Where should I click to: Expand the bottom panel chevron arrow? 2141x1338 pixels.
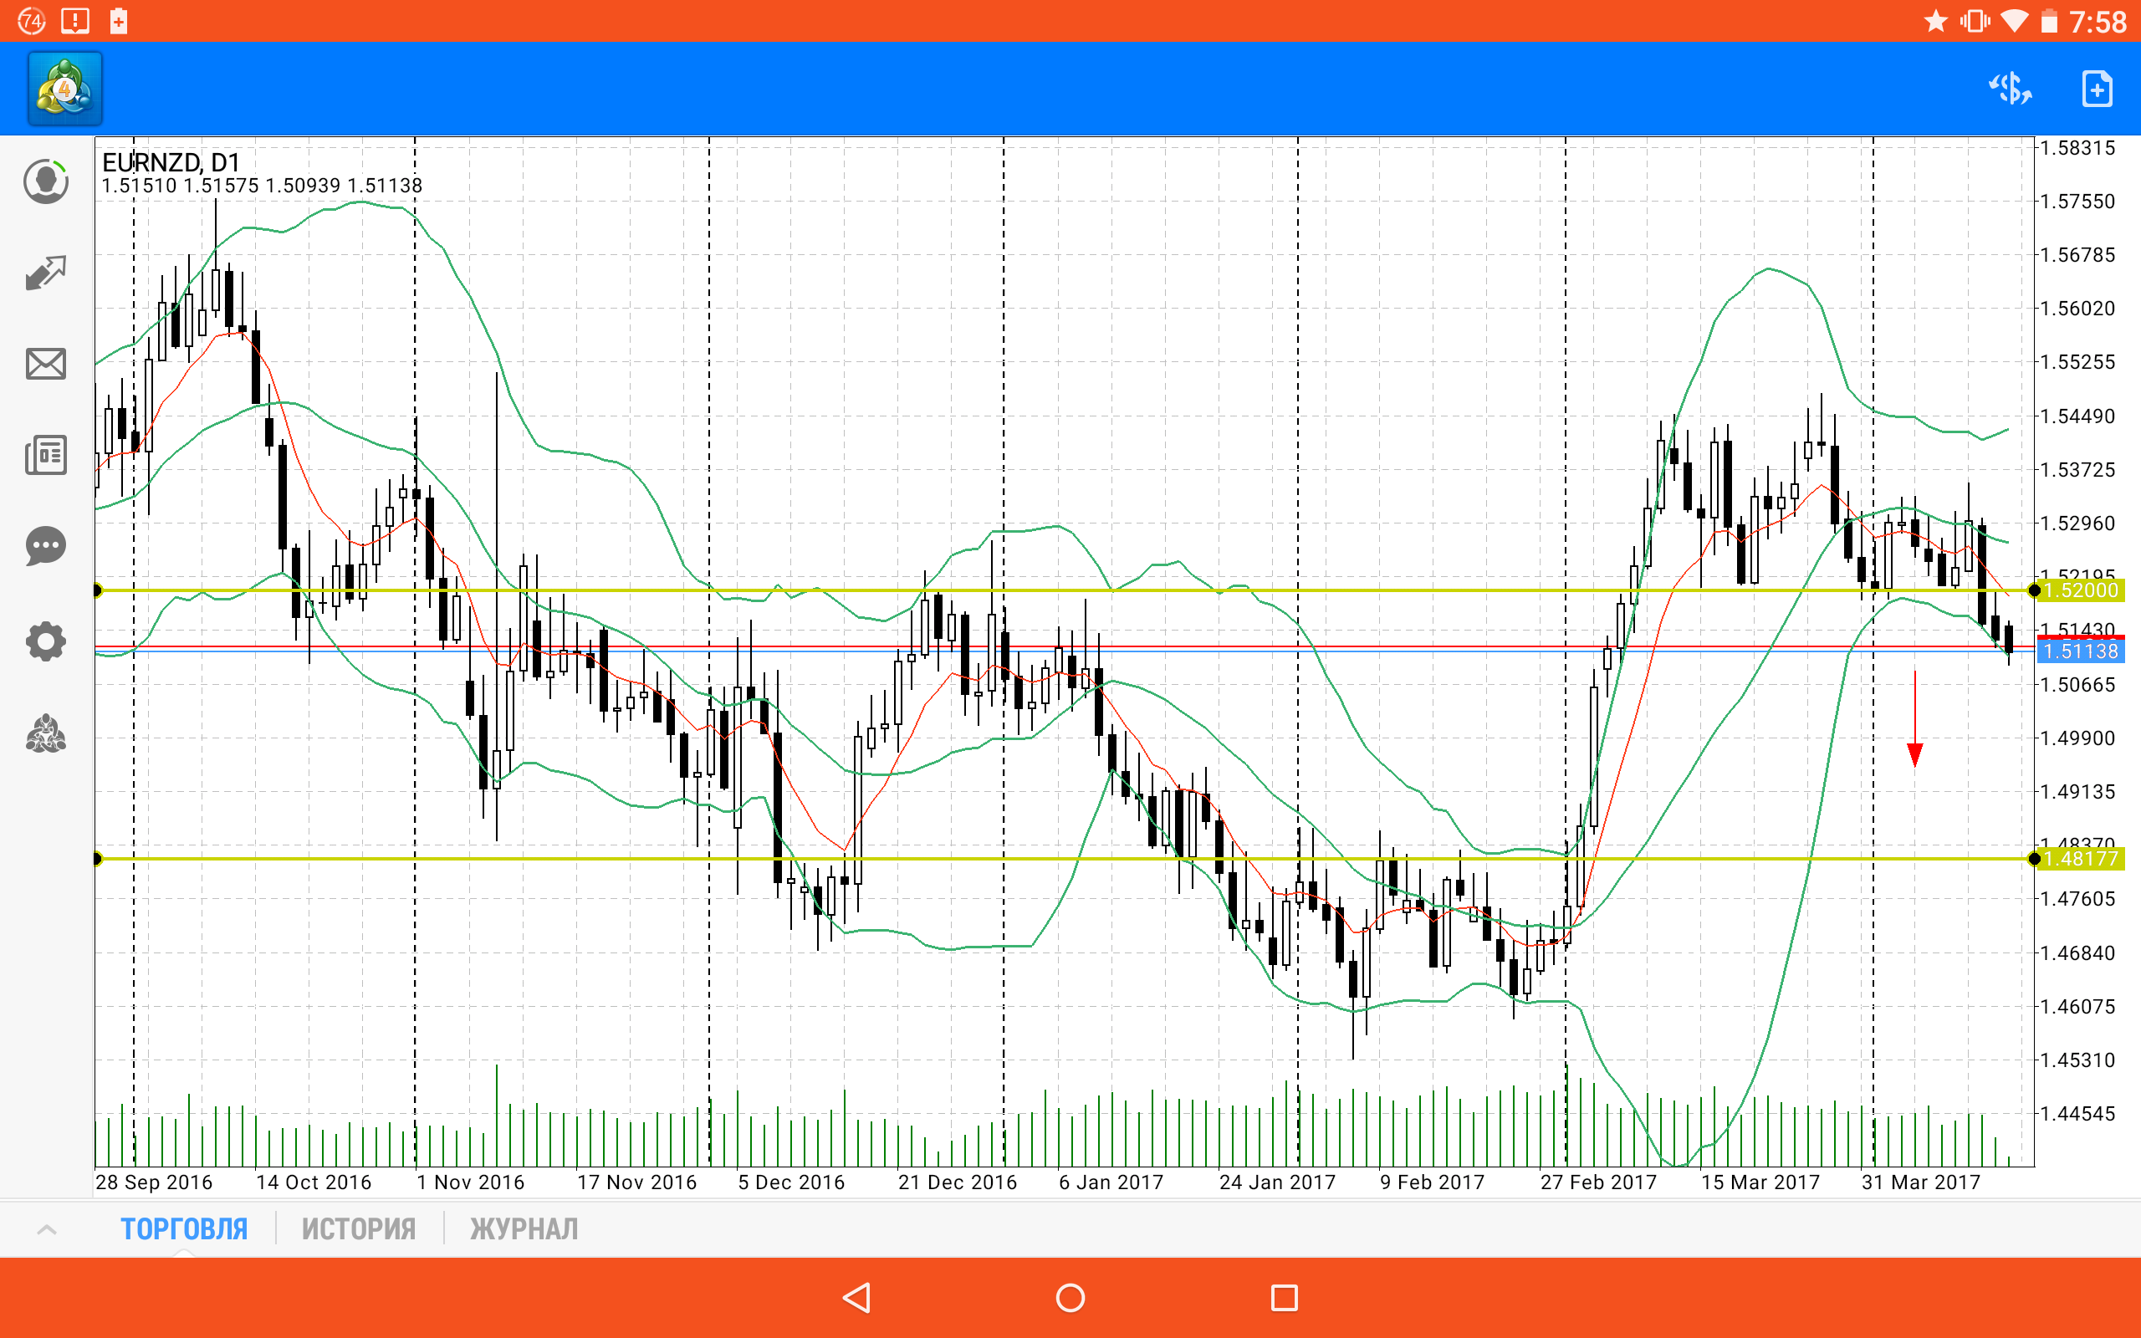pos(47,1229)
